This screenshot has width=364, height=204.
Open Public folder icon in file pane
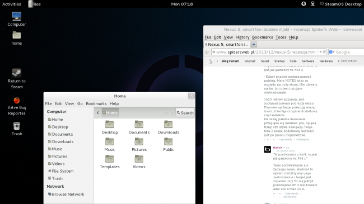pyautogui.click(x=169, y=145)
